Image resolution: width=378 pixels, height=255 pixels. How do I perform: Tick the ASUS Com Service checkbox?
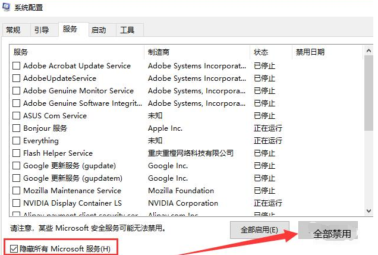[17, 116]
